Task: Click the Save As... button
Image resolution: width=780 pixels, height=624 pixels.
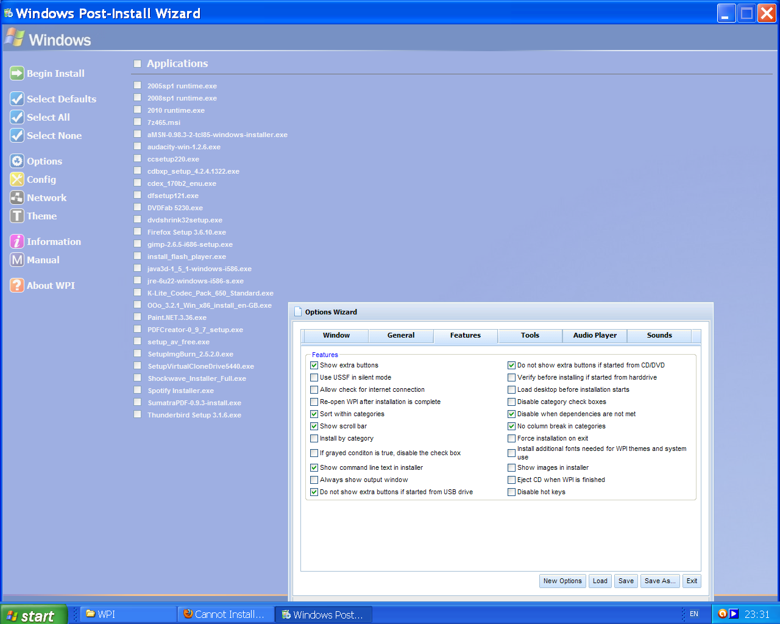Action: (660, 581)
